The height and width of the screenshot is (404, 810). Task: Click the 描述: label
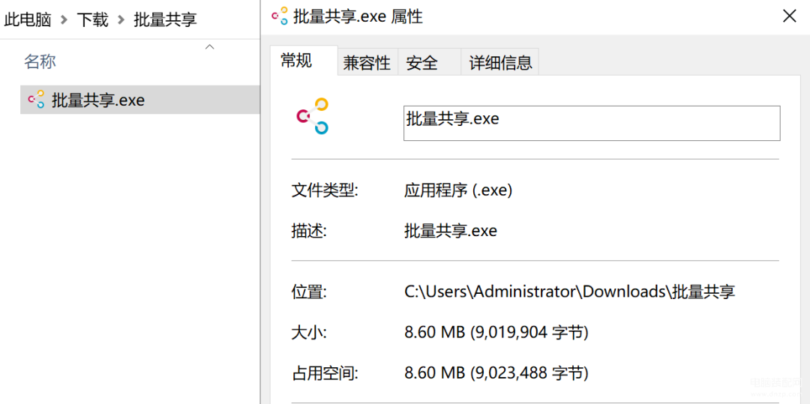coord(309,231)
